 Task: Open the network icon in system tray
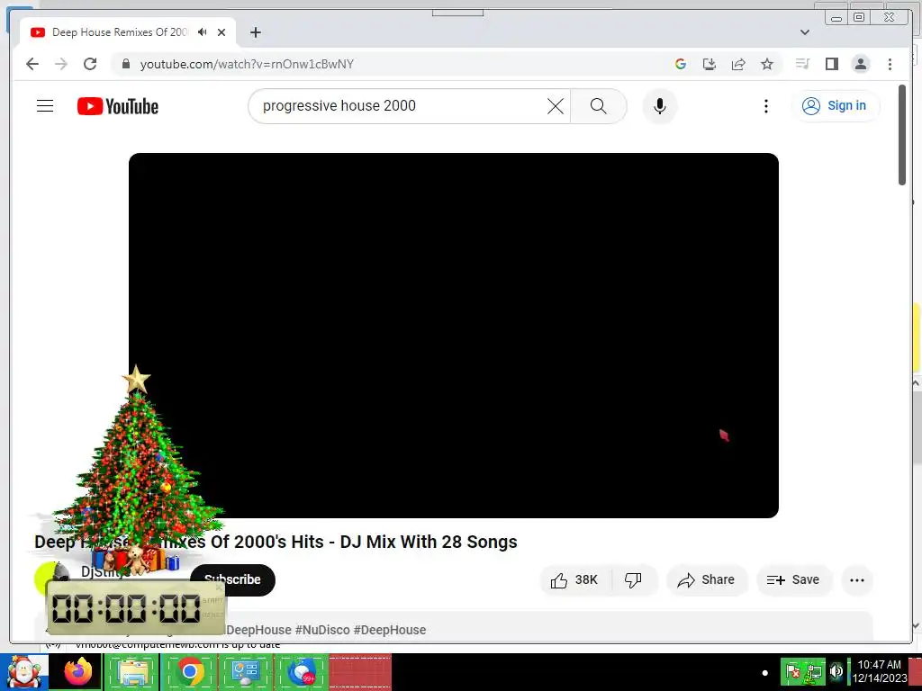pos(815,671)
